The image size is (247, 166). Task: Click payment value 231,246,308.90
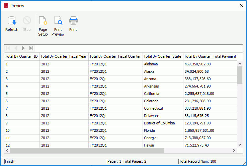click(197, 101)
